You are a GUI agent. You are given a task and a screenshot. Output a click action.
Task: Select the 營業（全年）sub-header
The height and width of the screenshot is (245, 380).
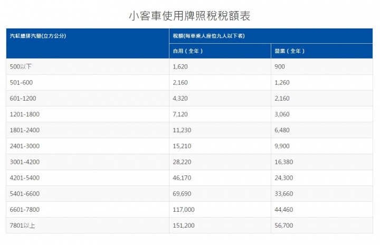(290, 51)
